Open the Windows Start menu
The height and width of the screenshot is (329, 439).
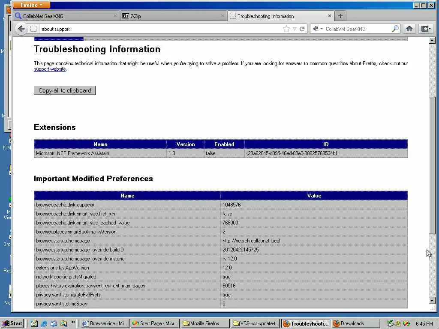pos(12,323)
